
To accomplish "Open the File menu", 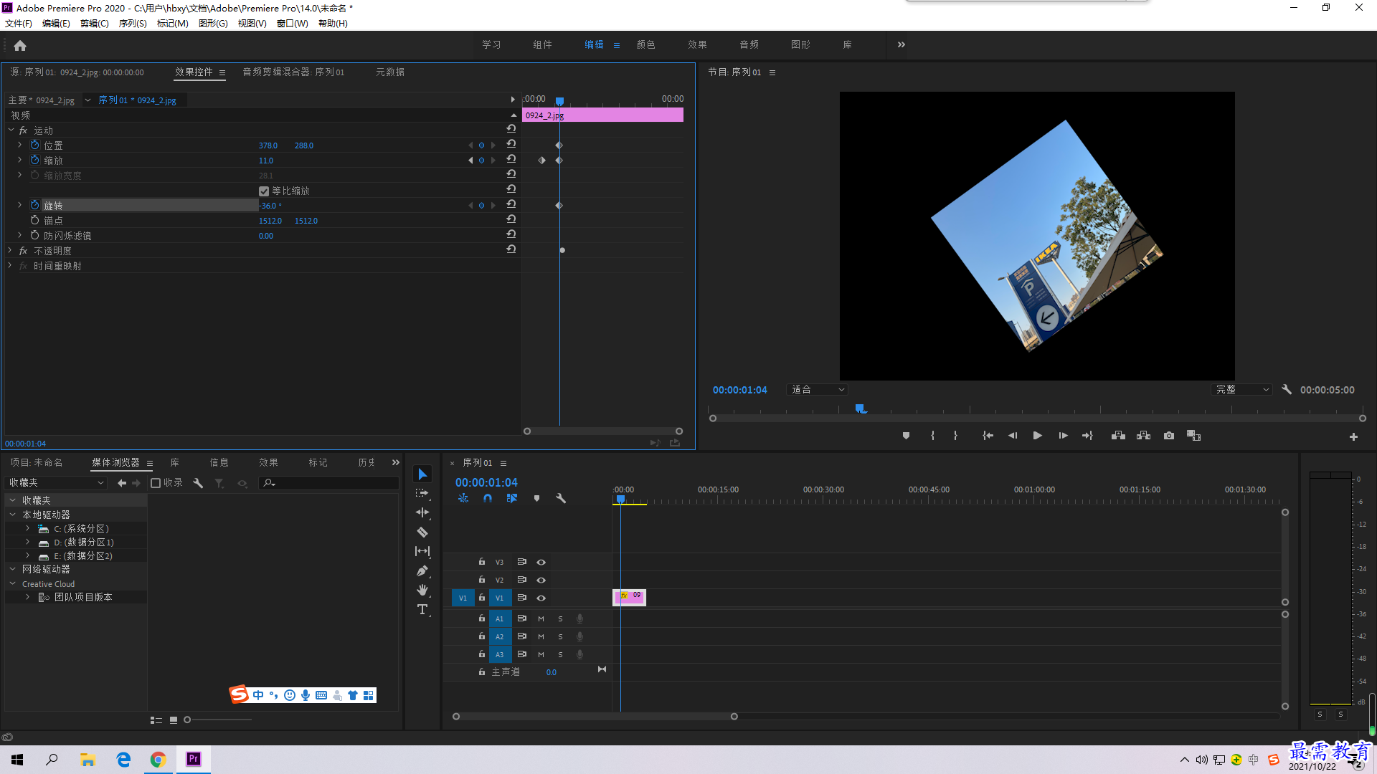I will (x=19, y=23).
